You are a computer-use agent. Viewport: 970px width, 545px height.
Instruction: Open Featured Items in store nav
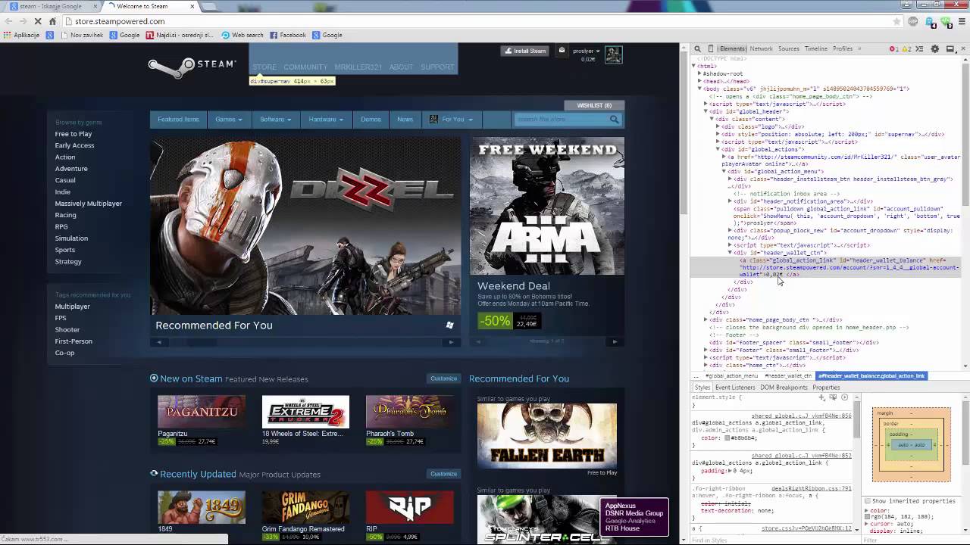178,120
